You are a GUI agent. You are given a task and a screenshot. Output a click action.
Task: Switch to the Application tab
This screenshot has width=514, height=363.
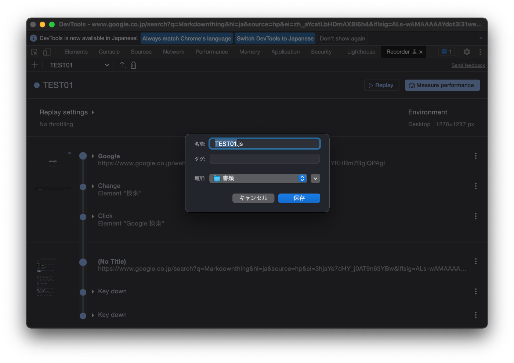[x=285, y=52]
